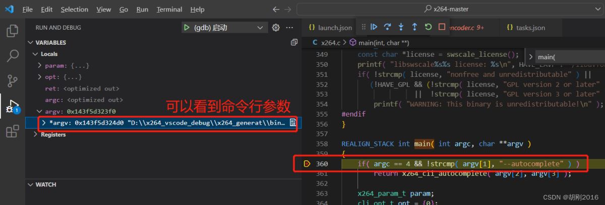Viewport: 605px width, 205px height.
Task: Open Run and Debug more actions menu
Action: pyautogui.click(x=289, y=28)
